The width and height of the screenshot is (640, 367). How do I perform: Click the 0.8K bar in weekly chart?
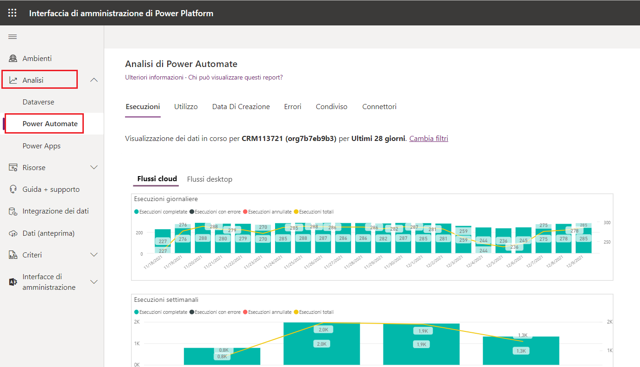222,356
